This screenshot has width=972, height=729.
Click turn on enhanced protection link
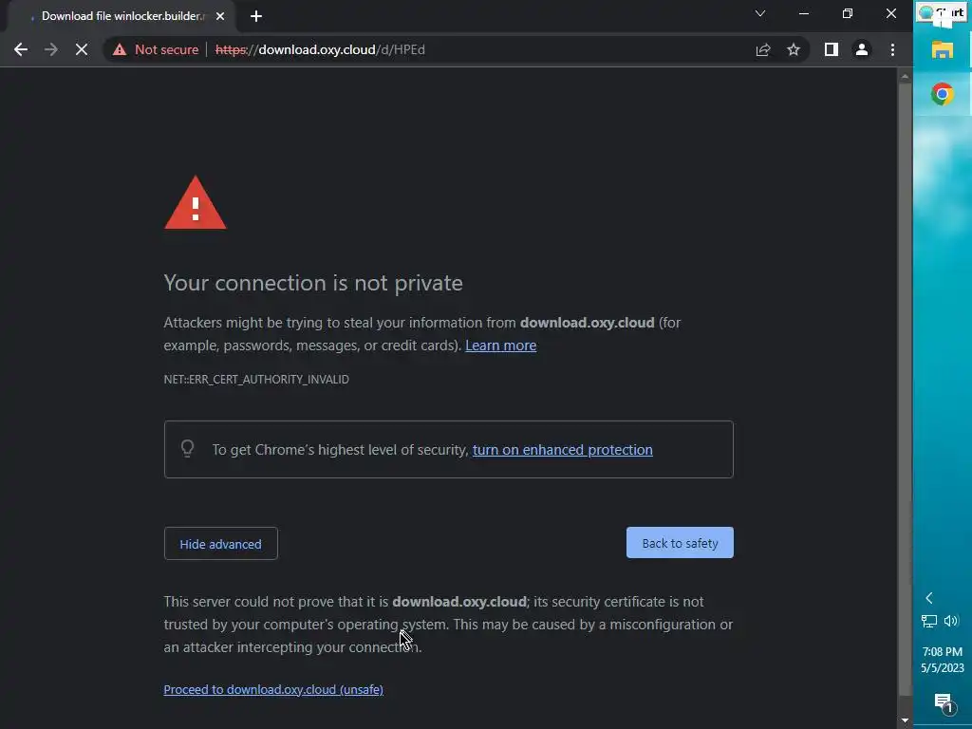click(x=562, y=449)
